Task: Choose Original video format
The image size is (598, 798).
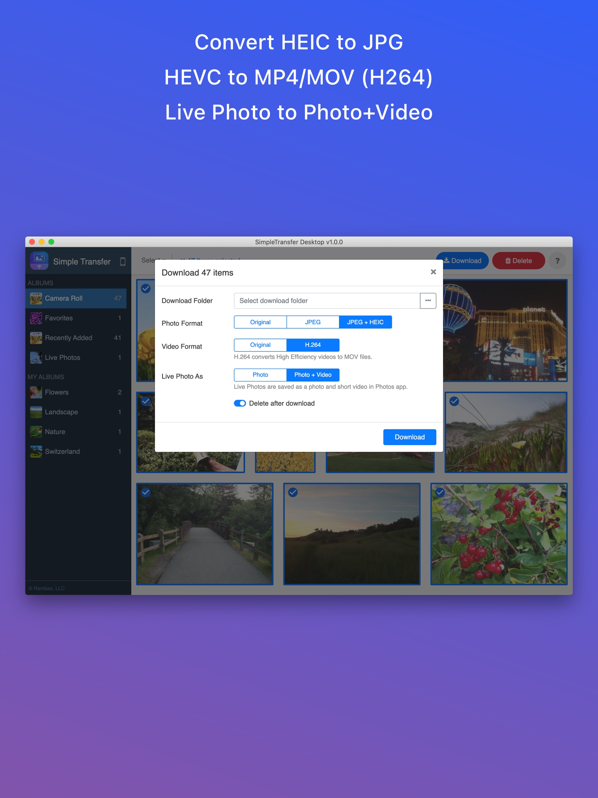Action: 260,345
